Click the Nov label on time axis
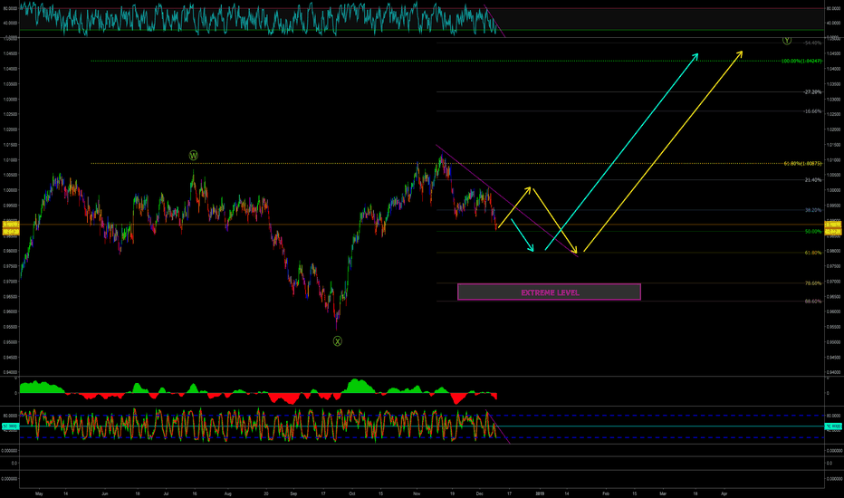The image size is (844, 498). (417, 493)
